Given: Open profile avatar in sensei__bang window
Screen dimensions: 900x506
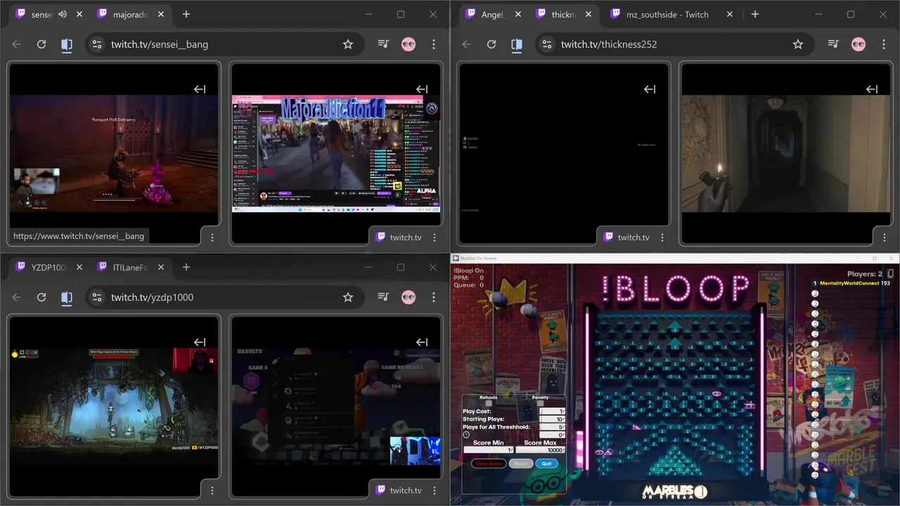Looking at the screenshot, I should pos(409,44).
